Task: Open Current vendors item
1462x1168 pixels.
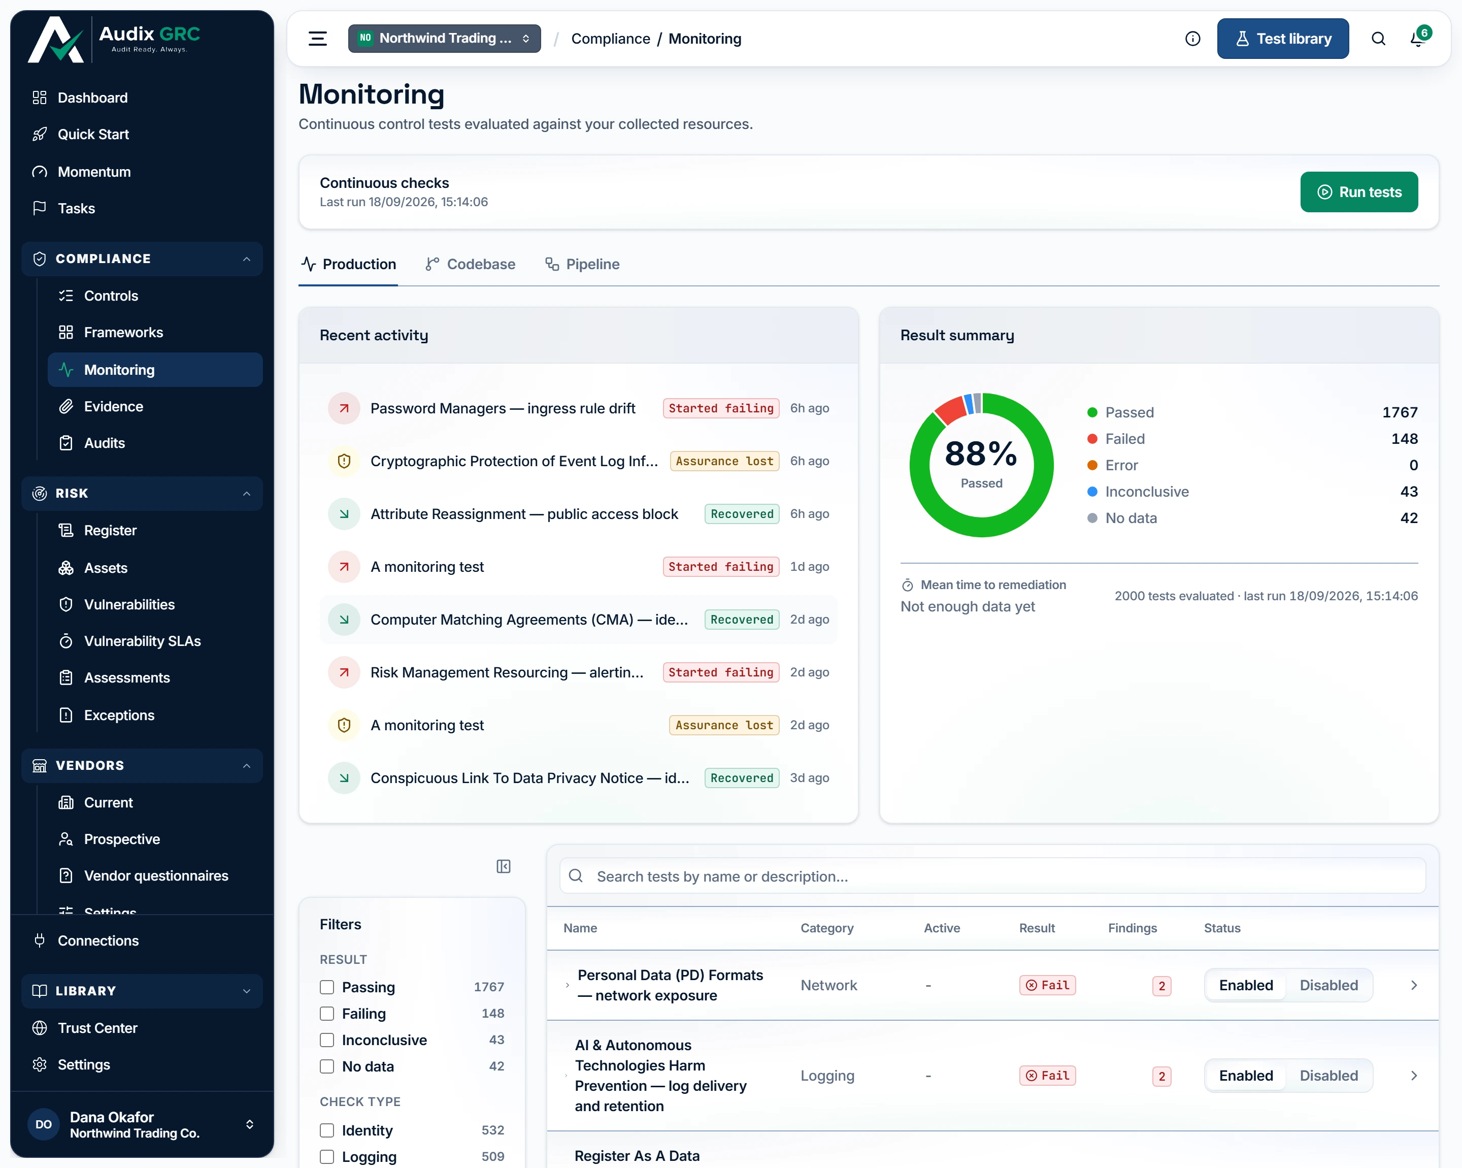Action: [x=155, y=802]
